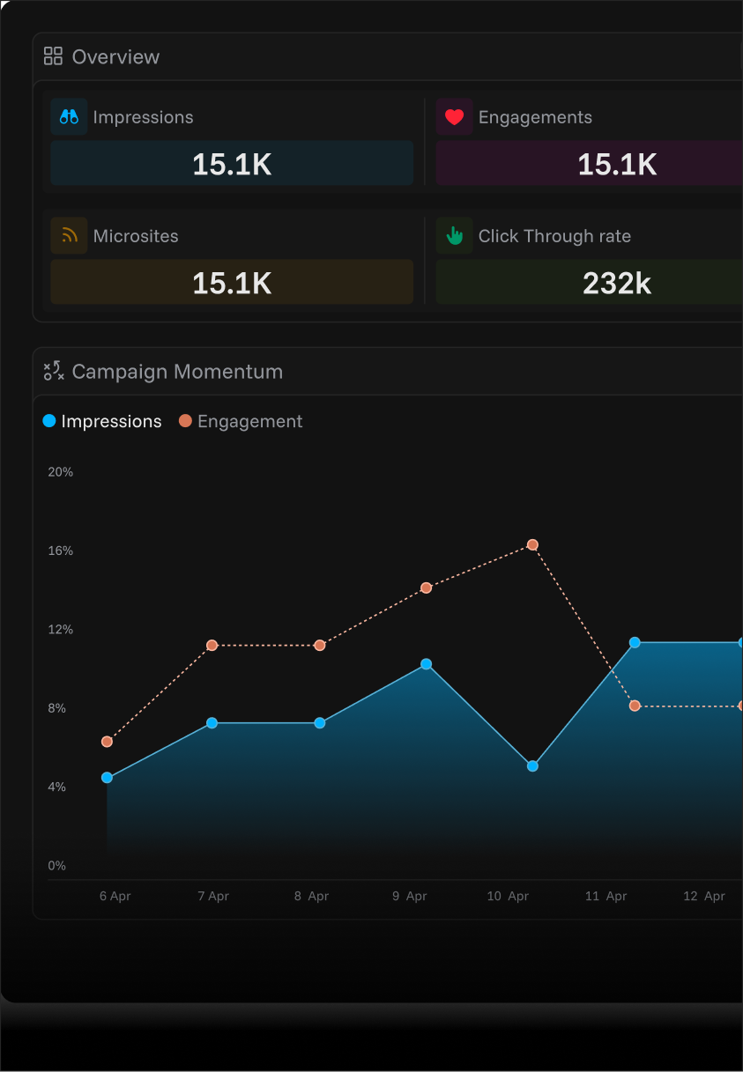Click the 9 Apr x-axis label

(x=410, y=896)
